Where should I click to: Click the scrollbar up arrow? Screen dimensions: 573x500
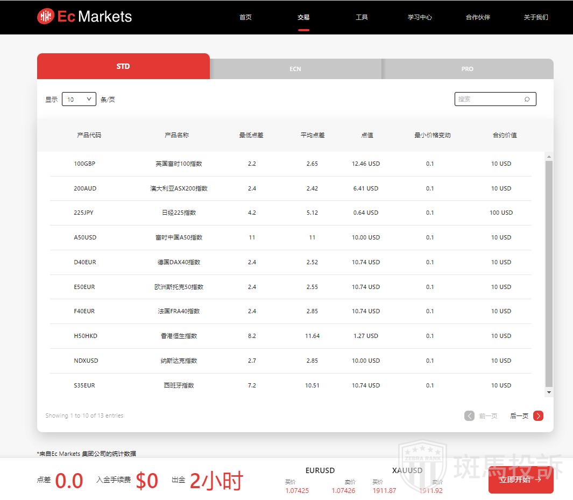click(x=549, y=157)
